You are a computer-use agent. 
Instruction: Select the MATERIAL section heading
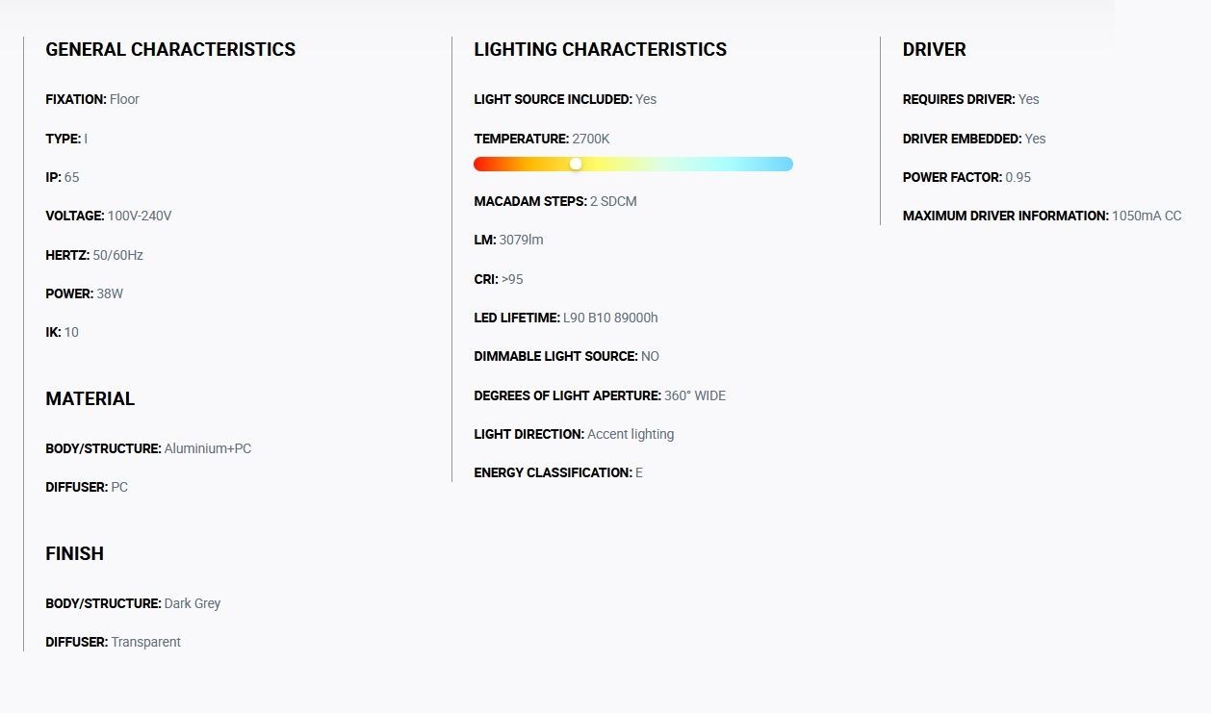(x=90, y=398)
